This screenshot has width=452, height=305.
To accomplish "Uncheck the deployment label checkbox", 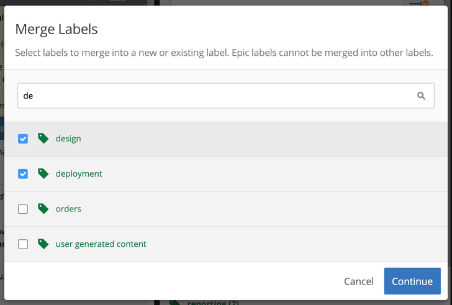I will pyautogui.click(x=23, y=174).
